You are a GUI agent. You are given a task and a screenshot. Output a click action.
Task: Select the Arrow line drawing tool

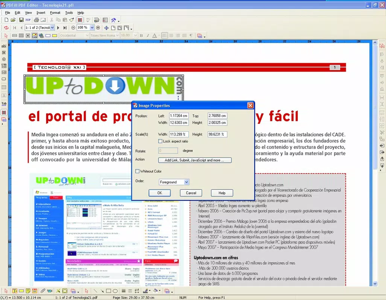coord(102,291)
